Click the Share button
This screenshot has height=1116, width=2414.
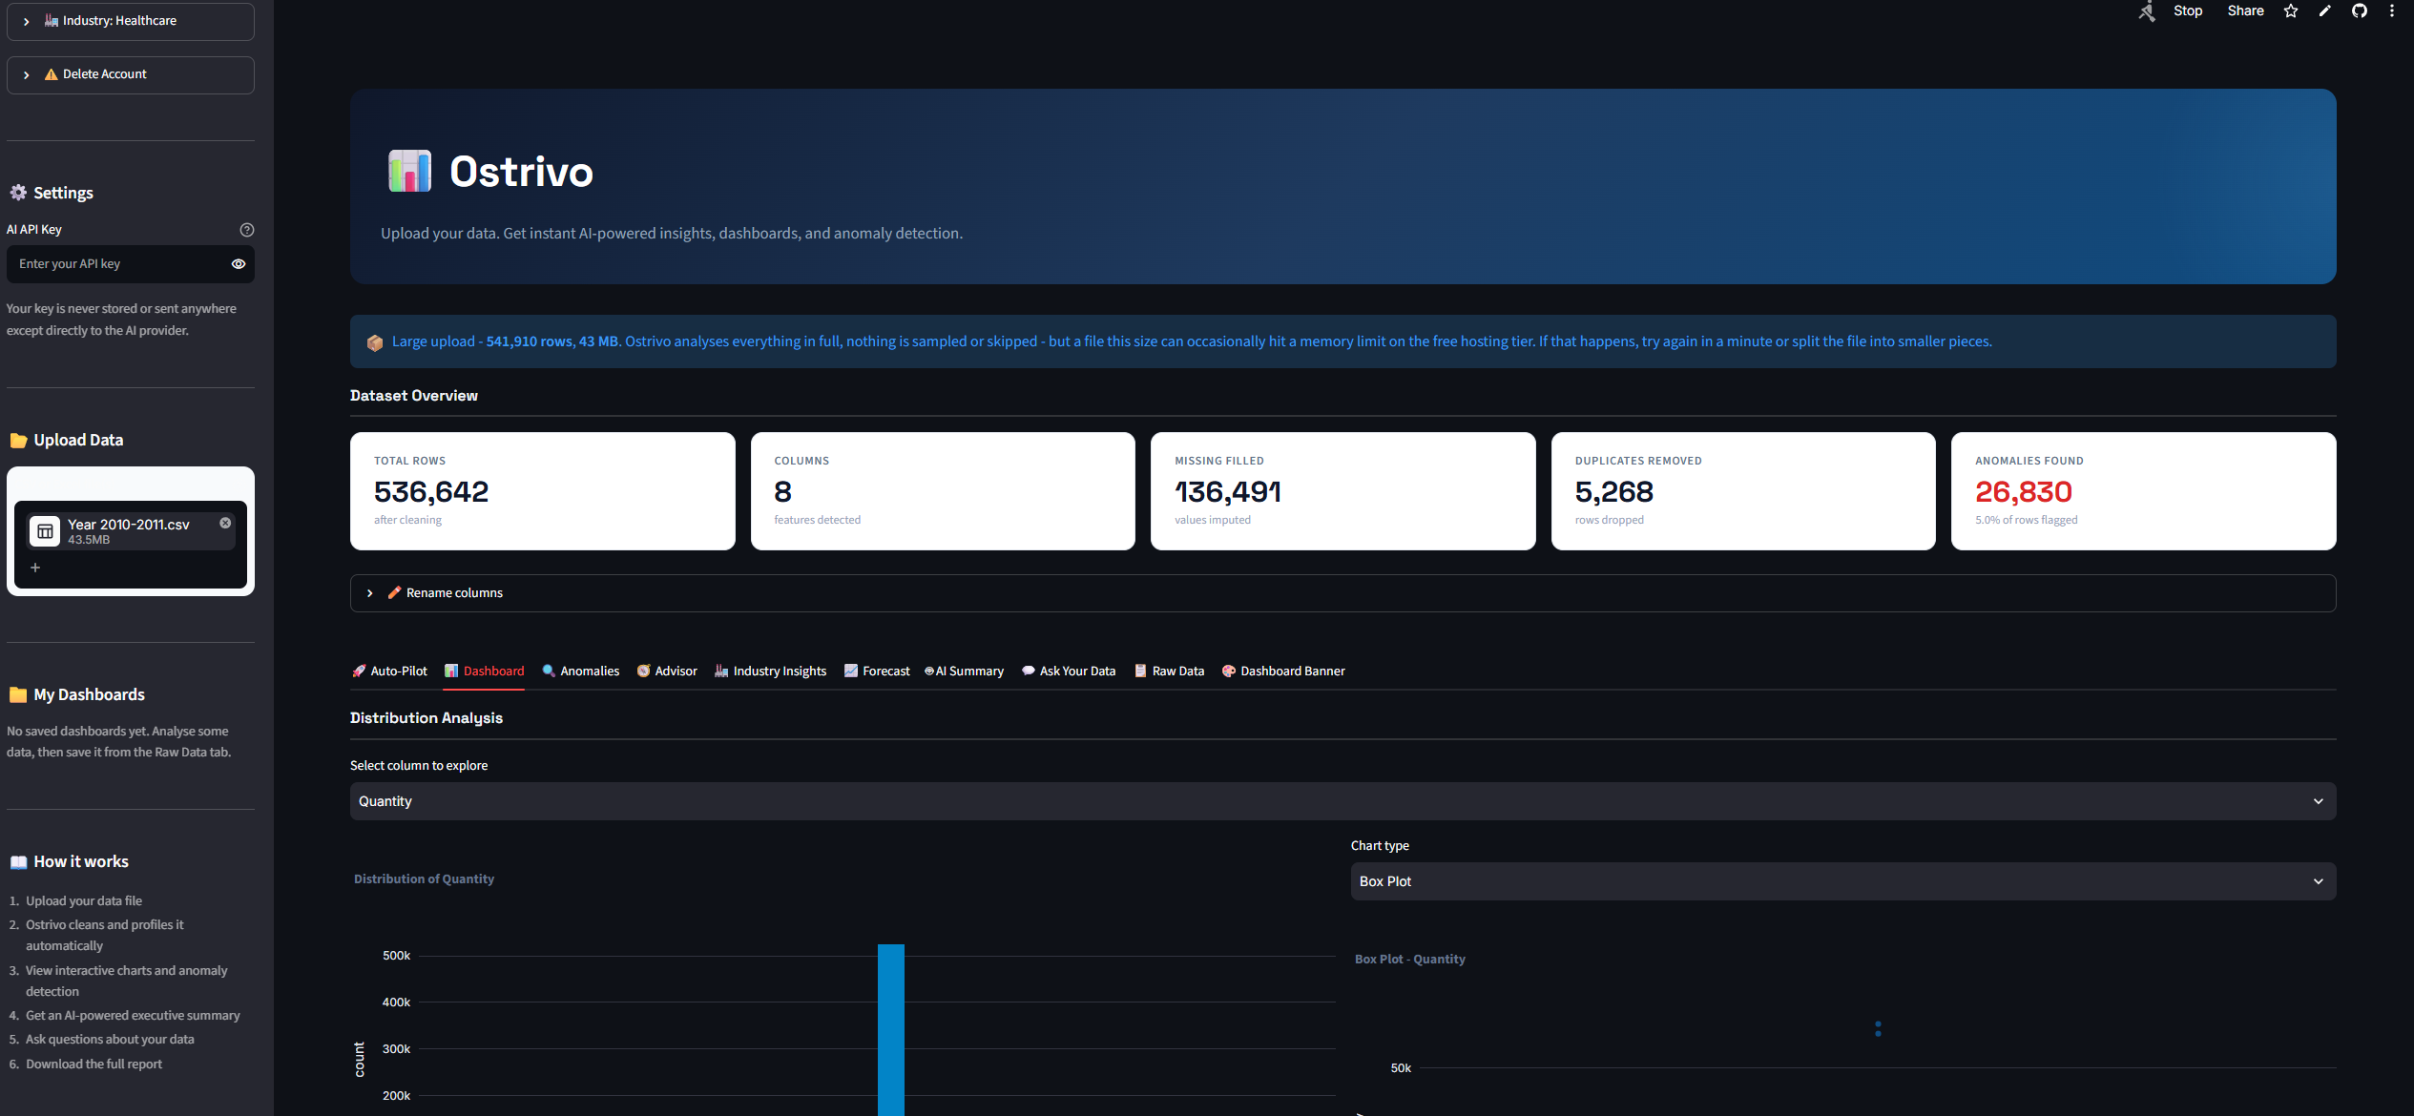coord(2245,11)
